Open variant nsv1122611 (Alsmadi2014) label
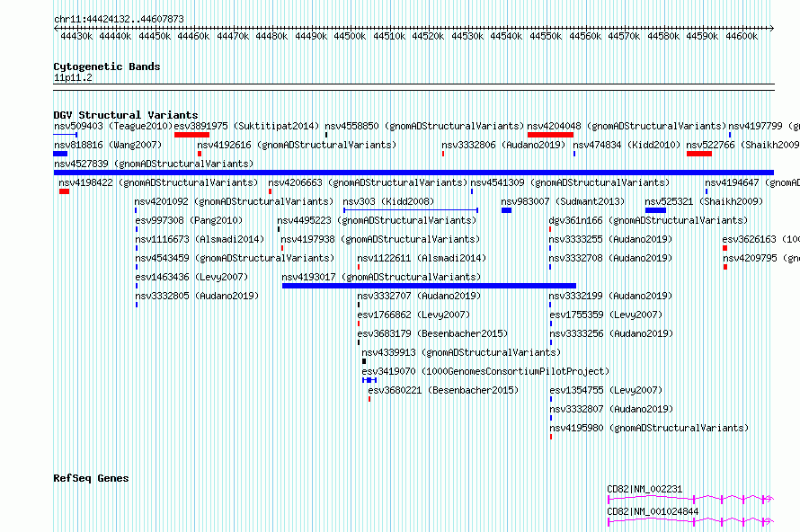The width and height of the screenshot is (800, 532). pyautogui.click(x=422, y=258)
